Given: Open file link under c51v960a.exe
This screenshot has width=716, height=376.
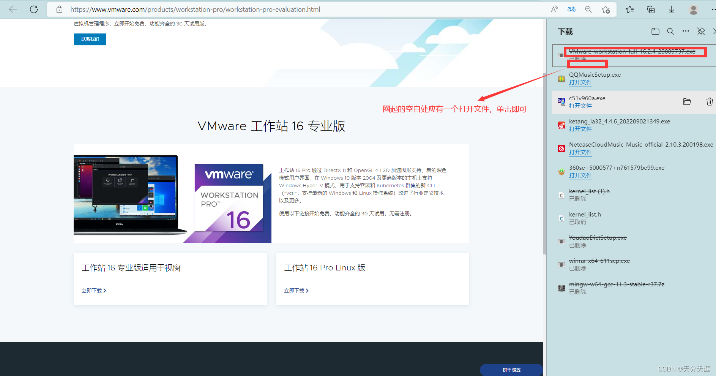Looking at the screenshot, I should 580,106.
